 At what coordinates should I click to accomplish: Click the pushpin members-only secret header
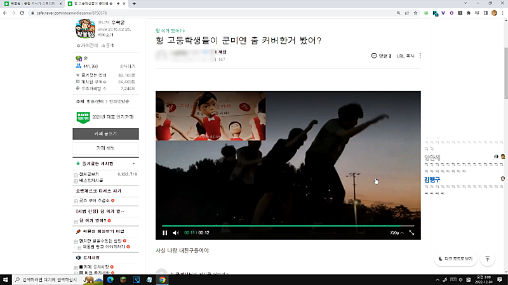pos(100,231)
